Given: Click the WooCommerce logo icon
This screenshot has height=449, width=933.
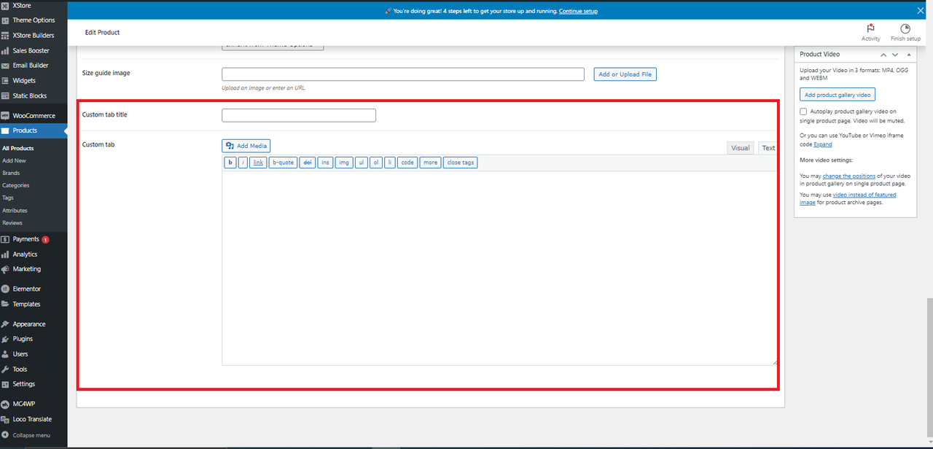Looking at the screenshot, I should tap(5, 115).
